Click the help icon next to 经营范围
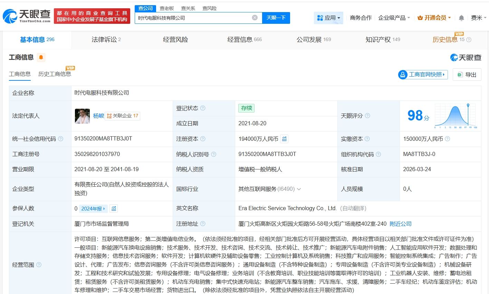489x294 pixels. tap(39, 265)
